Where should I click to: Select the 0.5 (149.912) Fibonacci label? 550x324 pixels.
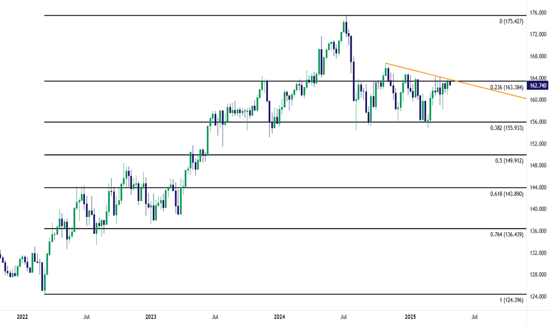coord(509,161)
